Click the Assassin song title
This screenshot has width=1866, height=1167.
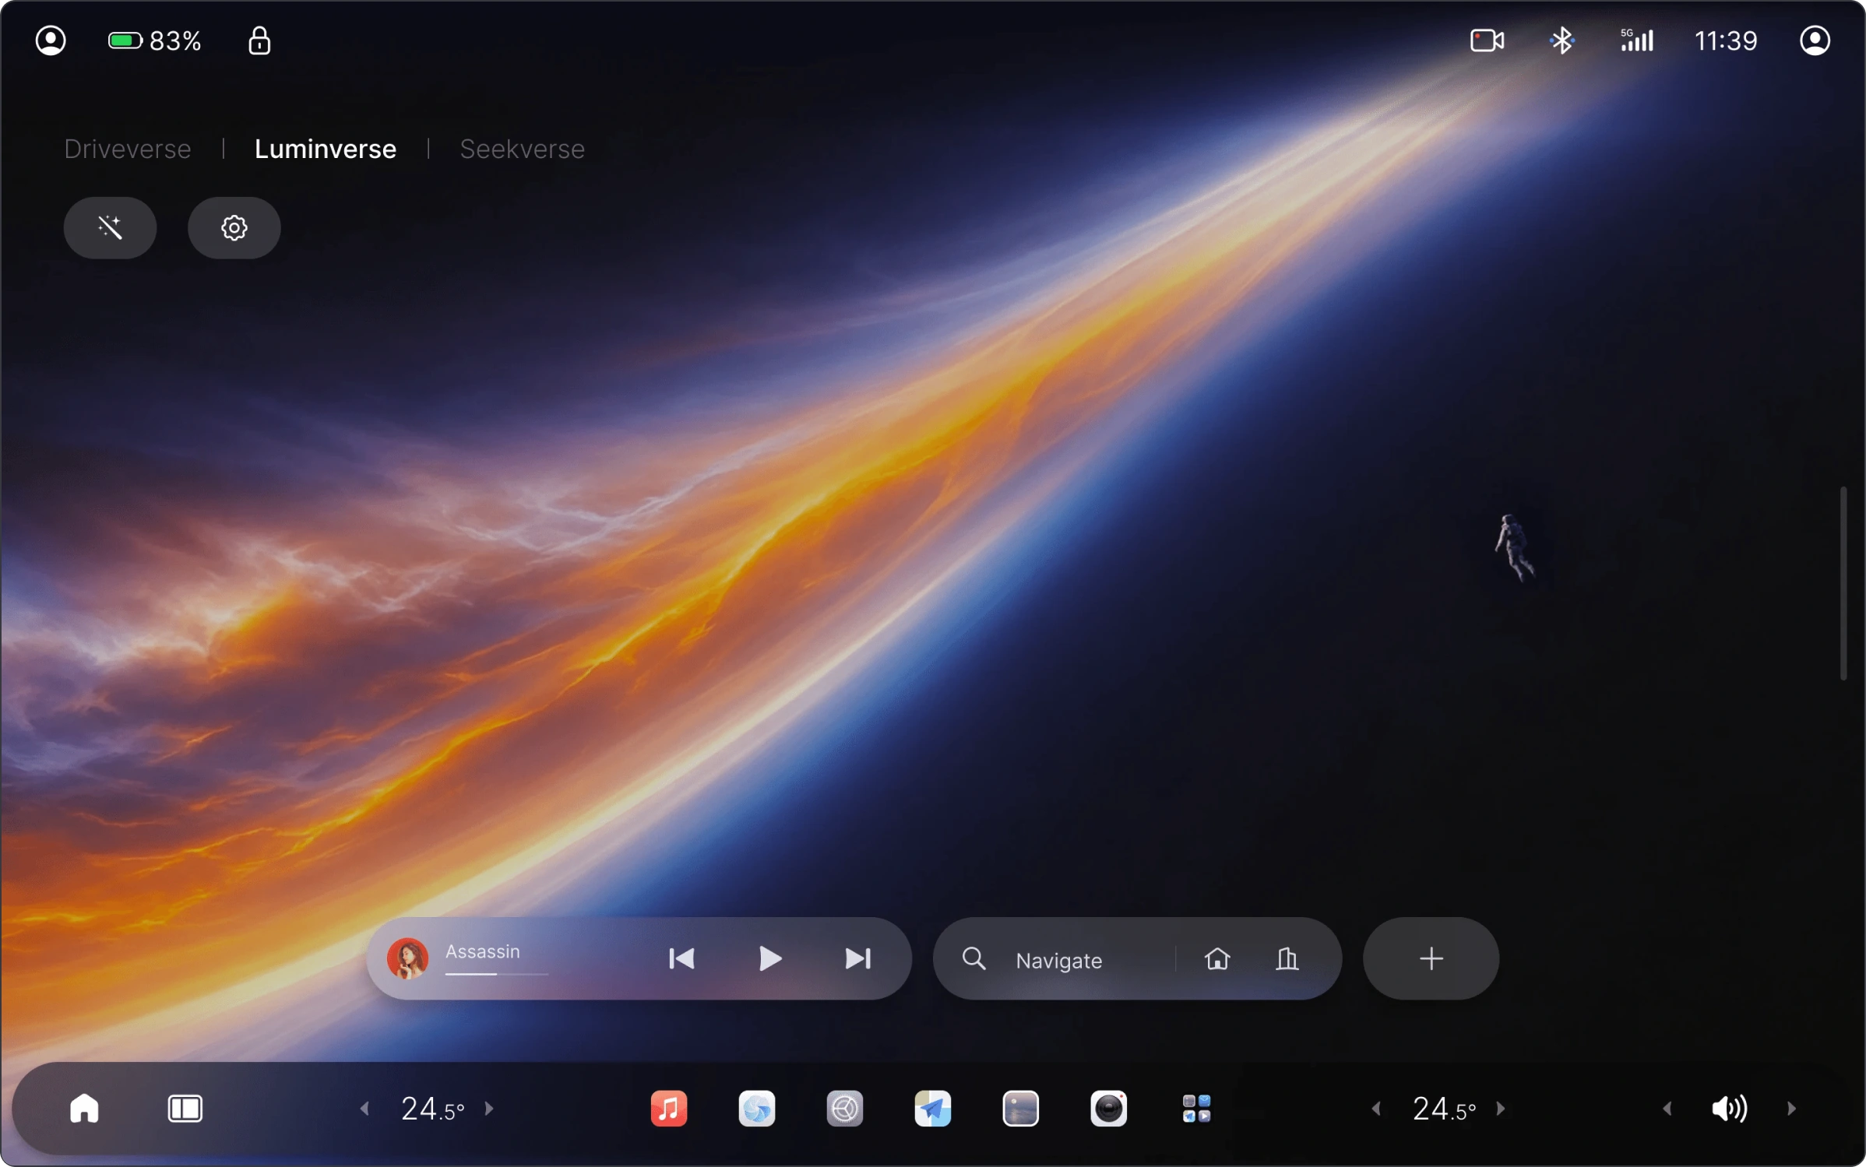coord(482,951)
